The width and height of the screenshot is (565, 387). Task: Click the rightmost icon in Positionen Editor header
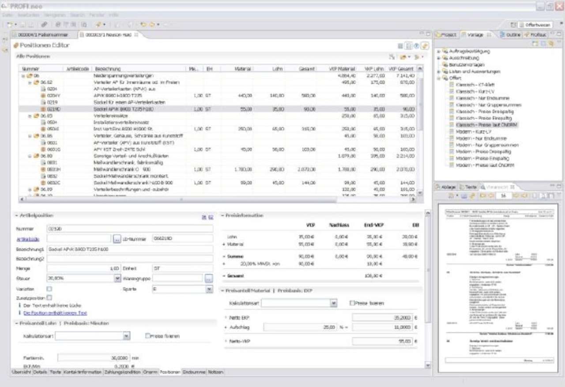(425, 46)
